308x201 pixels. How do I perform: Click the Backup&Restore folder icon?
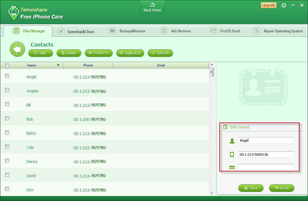pyautogui.click(x=113, y=31)
